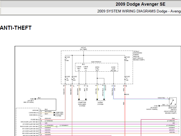181x136 pixels.
Task: Click the G106 ground symbol
Action: (x=159, y=106)
